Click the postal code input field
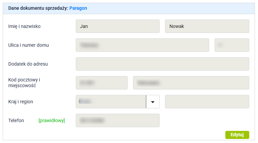 click(x=102, y=83)
